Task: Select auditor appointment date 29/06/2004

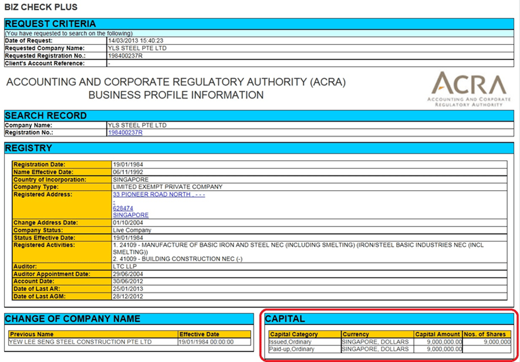Action: [x=129, y=274]
